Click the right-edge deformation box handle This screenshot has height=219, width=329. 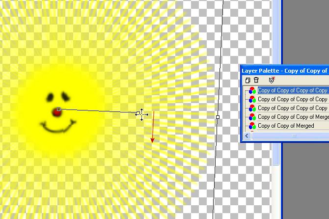218,117
